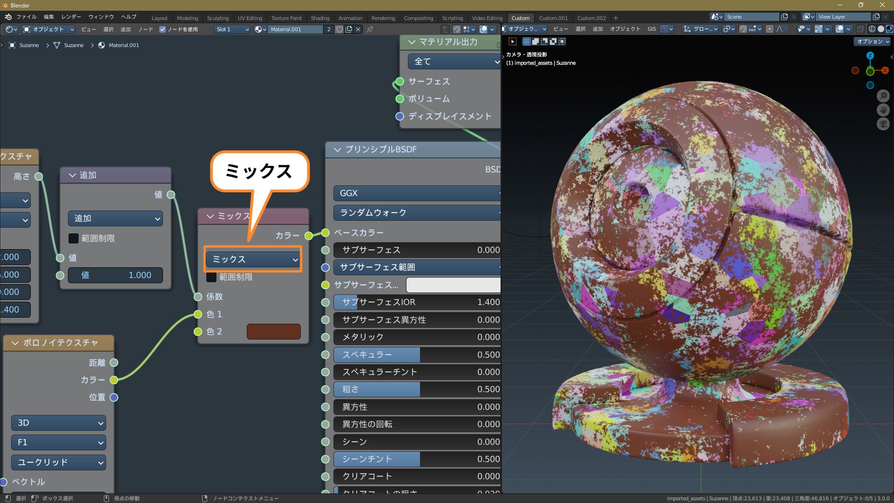Switch to the UV Editing workspace tab
The width and height of the screenshot is (894, 503).
250,18
